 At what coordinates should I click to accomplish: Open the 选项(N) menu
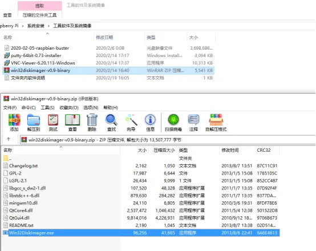click(91, 108)
